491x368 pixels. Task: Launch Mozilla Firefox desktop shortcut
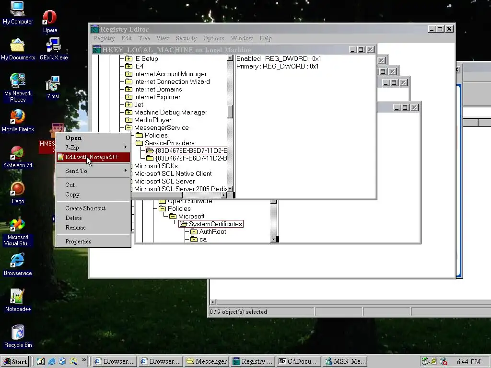tap(18, 121)
